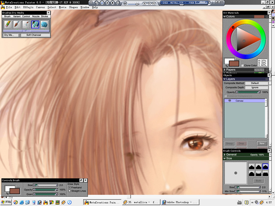This screenshot has height=206, width=275.
Task: Click Winamp volume slider
Action: [x=134, y=3]
